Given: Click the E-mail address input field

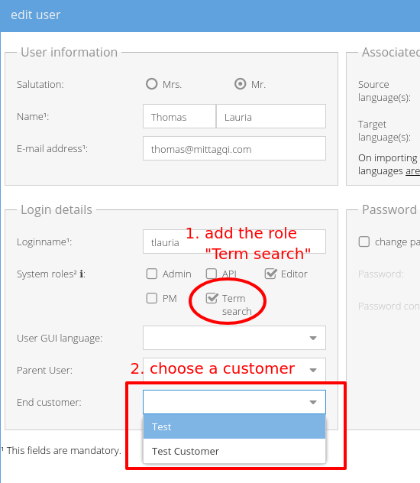Looking at the screenshot, I should (234, 148).
